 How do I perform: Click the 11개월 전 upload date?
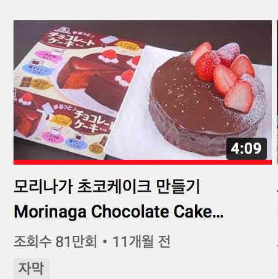click(x=141, y=242)
